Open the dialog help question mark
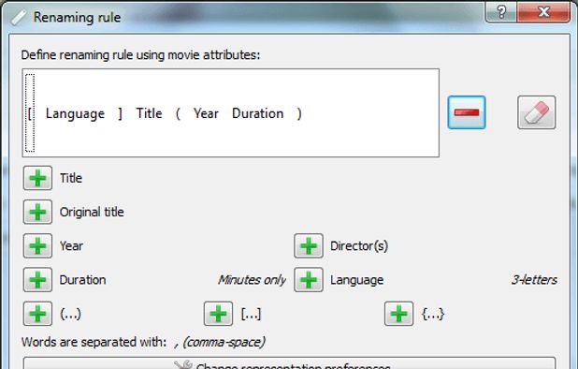Image resolution: width=578 pixels, height=369 pixels. [501, 12]
